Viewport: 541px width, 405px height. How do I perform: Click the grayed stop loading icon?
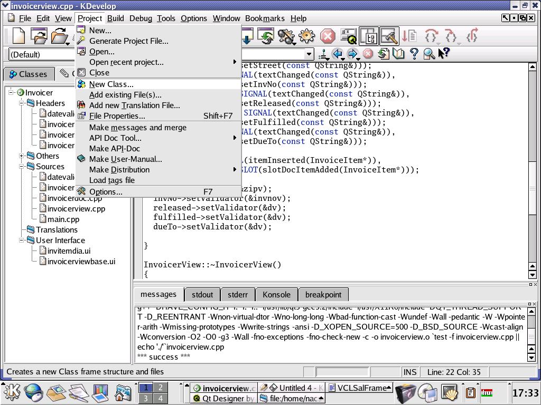368,54
